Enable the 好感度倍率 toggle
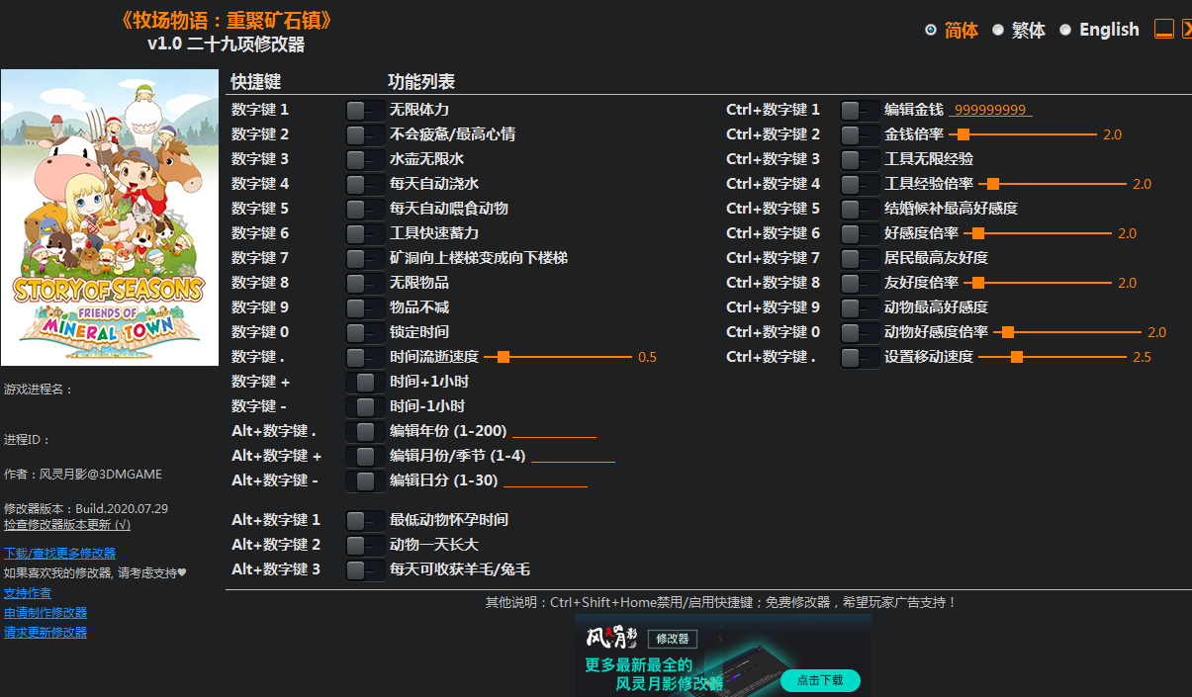Viewport: 1192px width, 697px height. coord(860,233)
